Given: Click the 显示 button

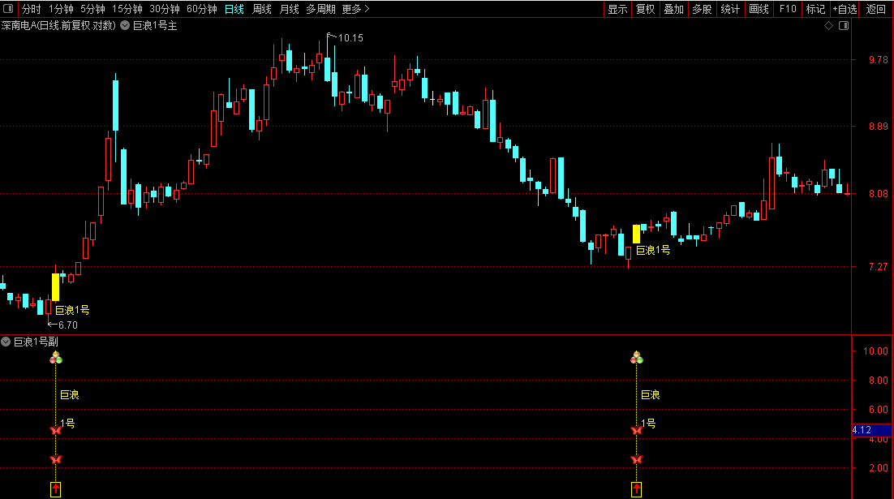Looking at the screenshot, I should click(617, 9).
